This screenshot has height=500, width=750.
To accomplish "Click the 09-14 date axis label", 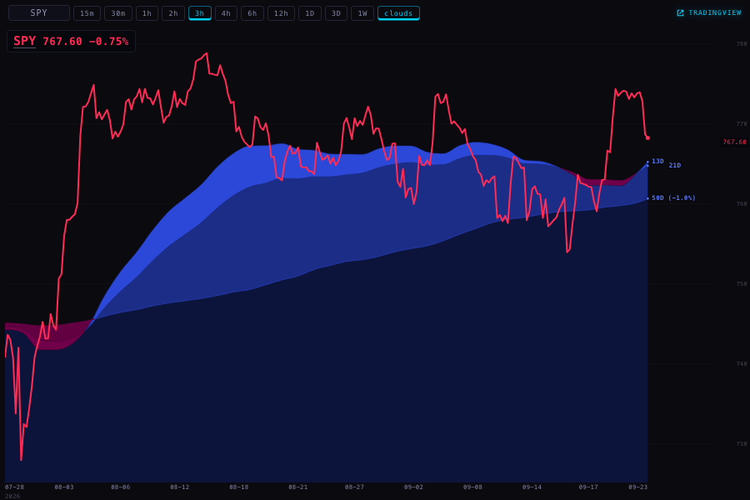I will tap(532, 487).
